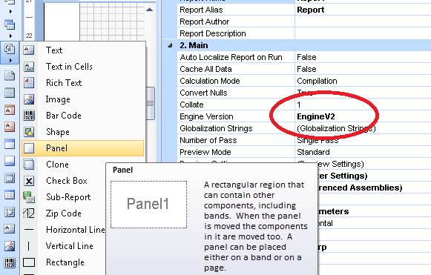The width and height of the screenshot is (431, 275).
Task: Select the Bar Code tool icon in left toolbox
Action: pyautogui.click(x=10, y=263)
